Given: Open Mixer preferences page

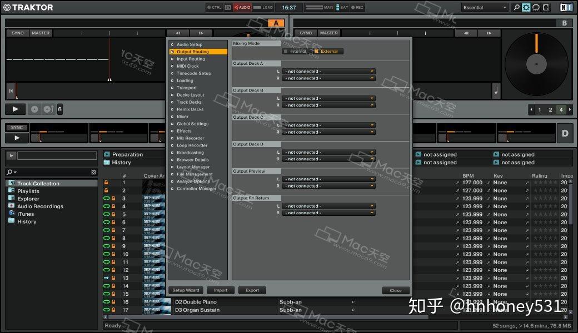Looking at the screenshot, I should tap(182, 117).
